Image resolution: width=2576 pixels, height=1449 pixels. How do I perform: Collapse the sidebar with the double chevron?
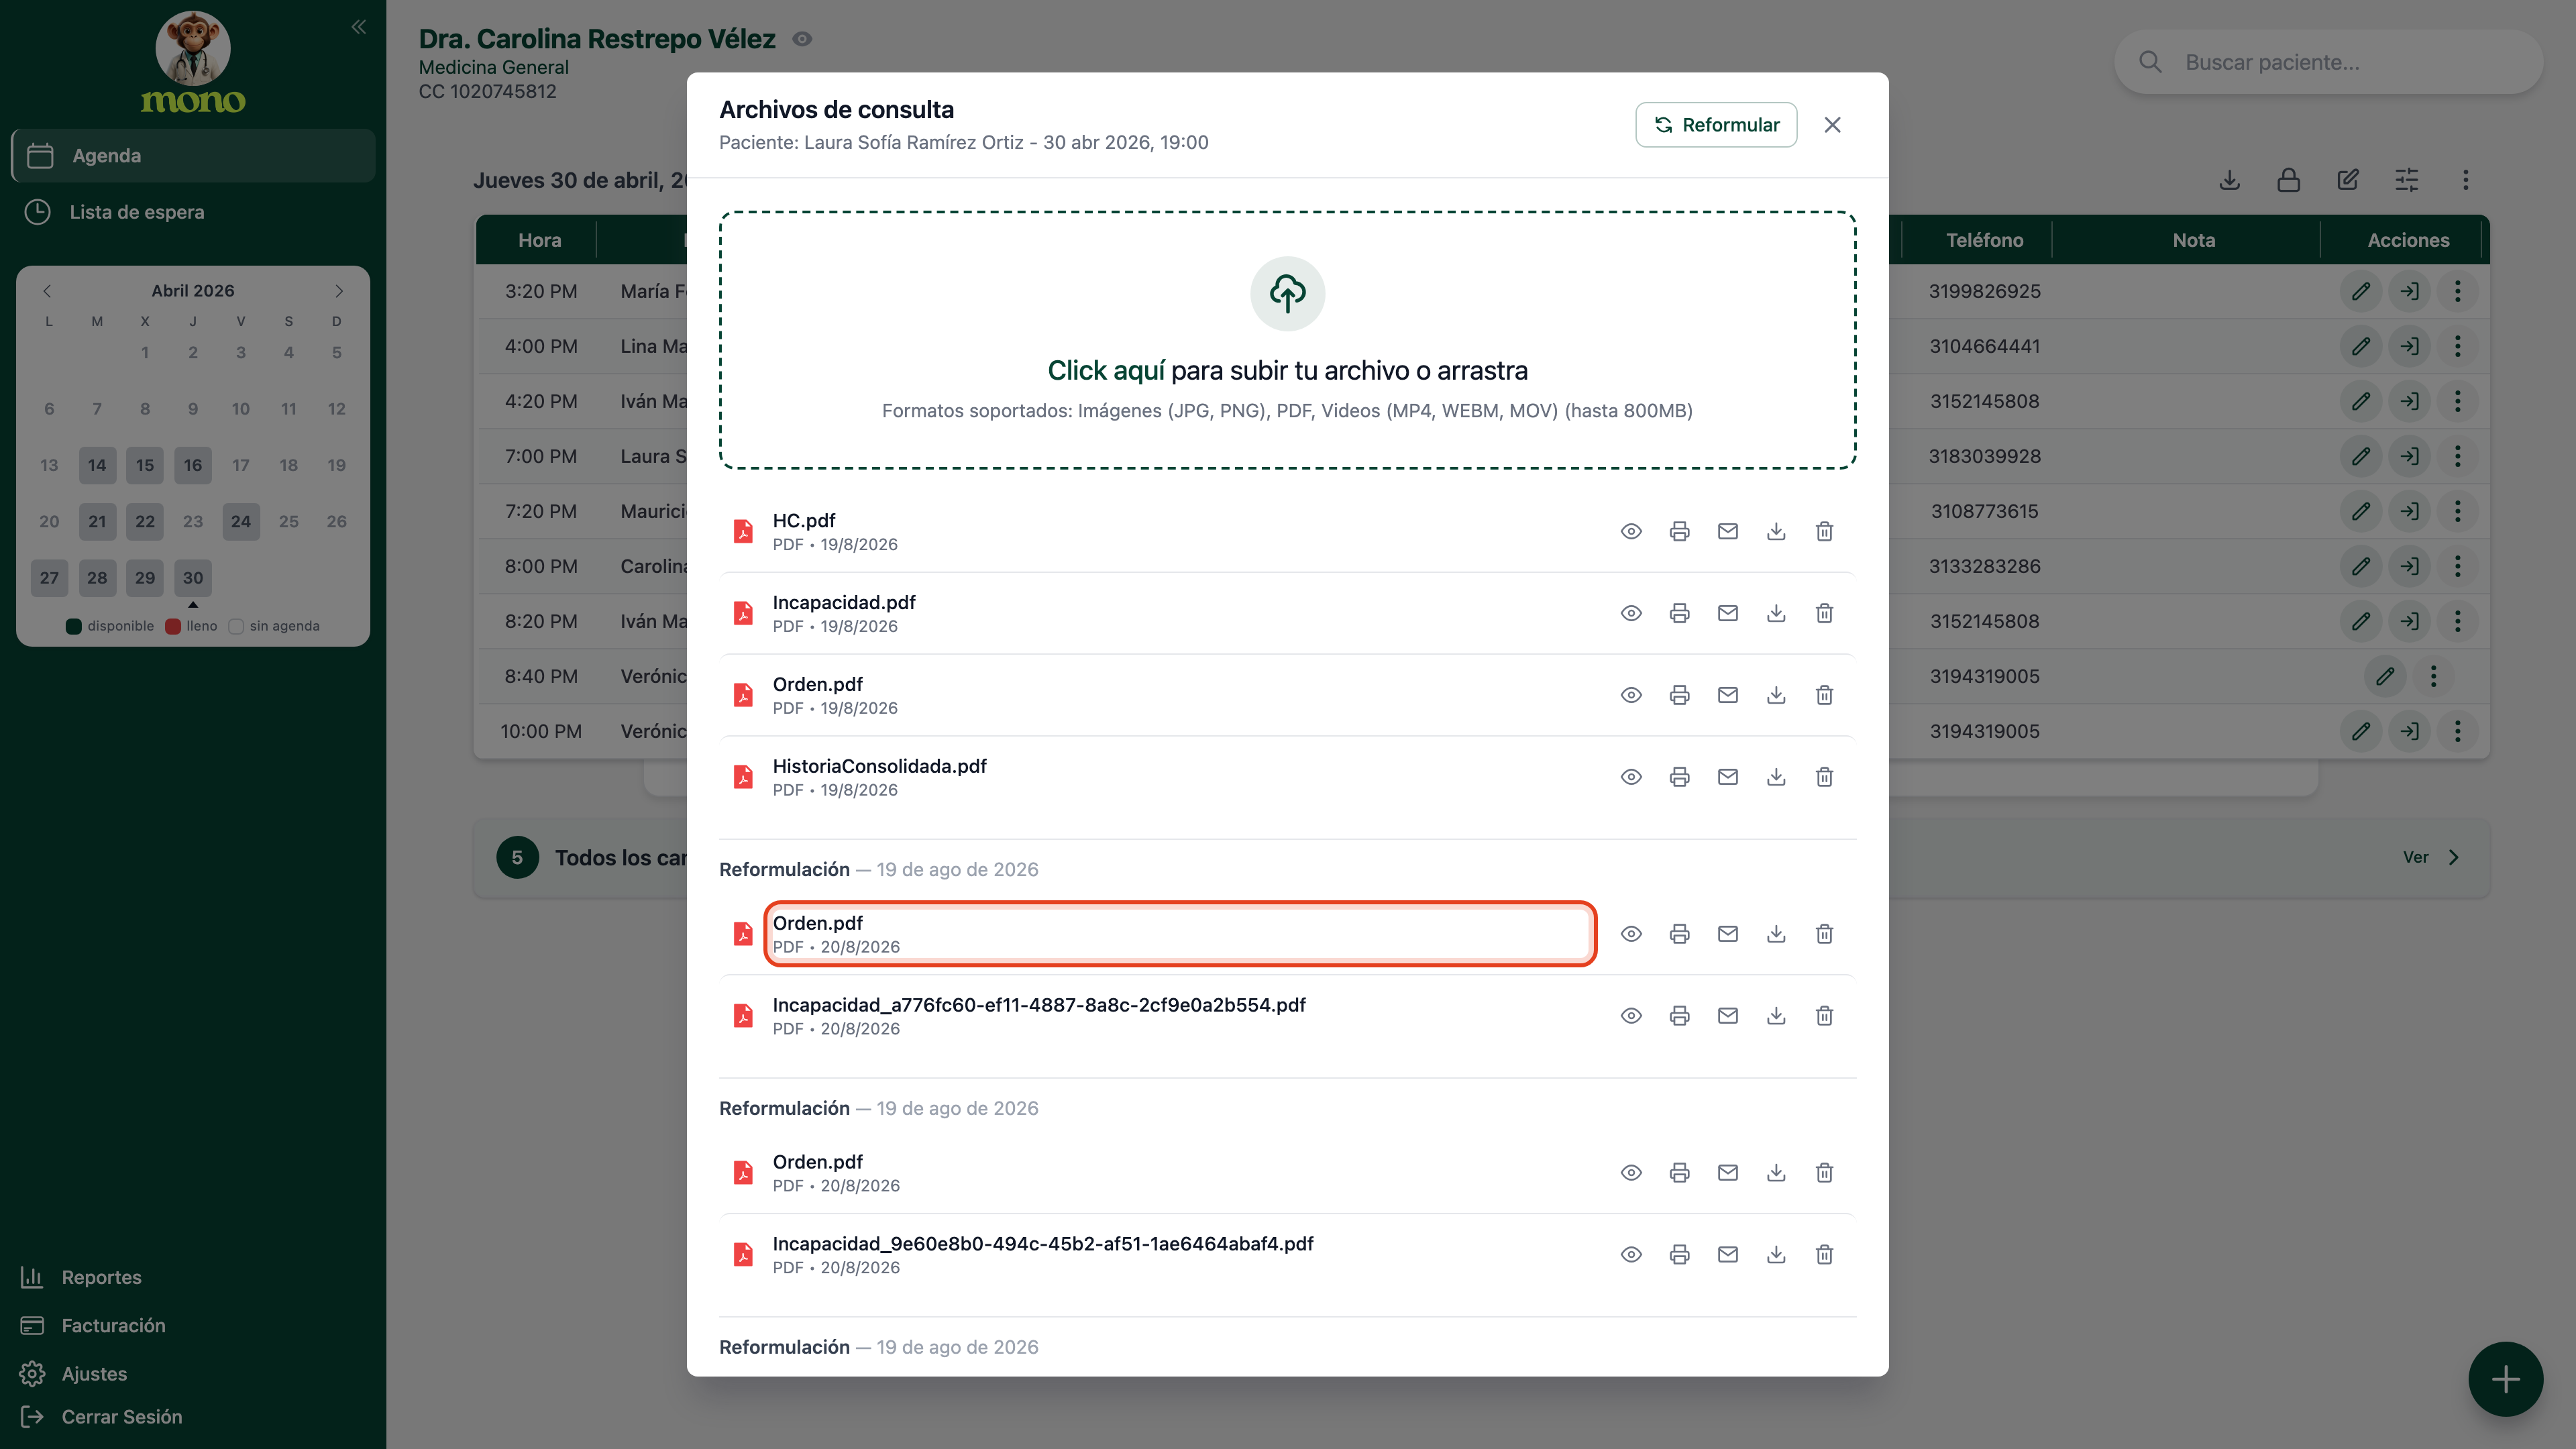(358, 27)
